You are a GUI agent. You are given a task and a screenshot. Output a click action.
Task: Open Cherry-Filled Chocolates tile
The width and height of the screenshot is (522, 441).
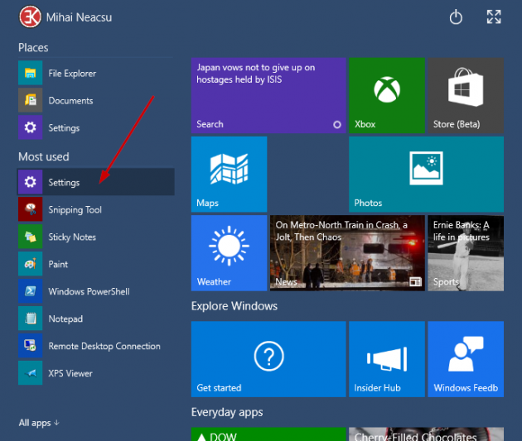click(426, 434)
